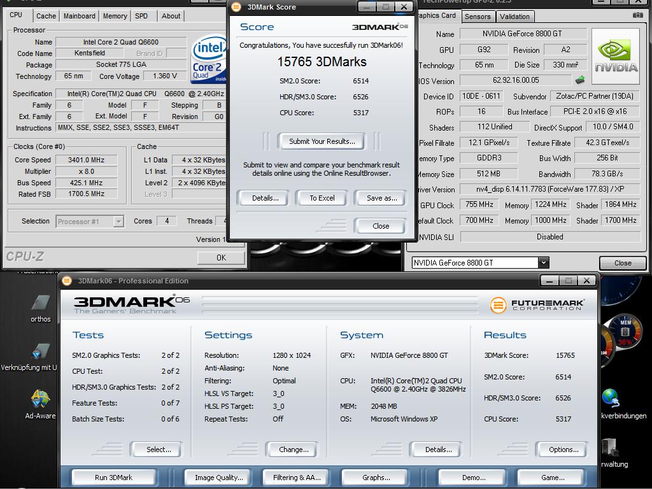652x489 pixels.
Task: Start the benchmark with Run 3DMark
Action: [113, 478]
